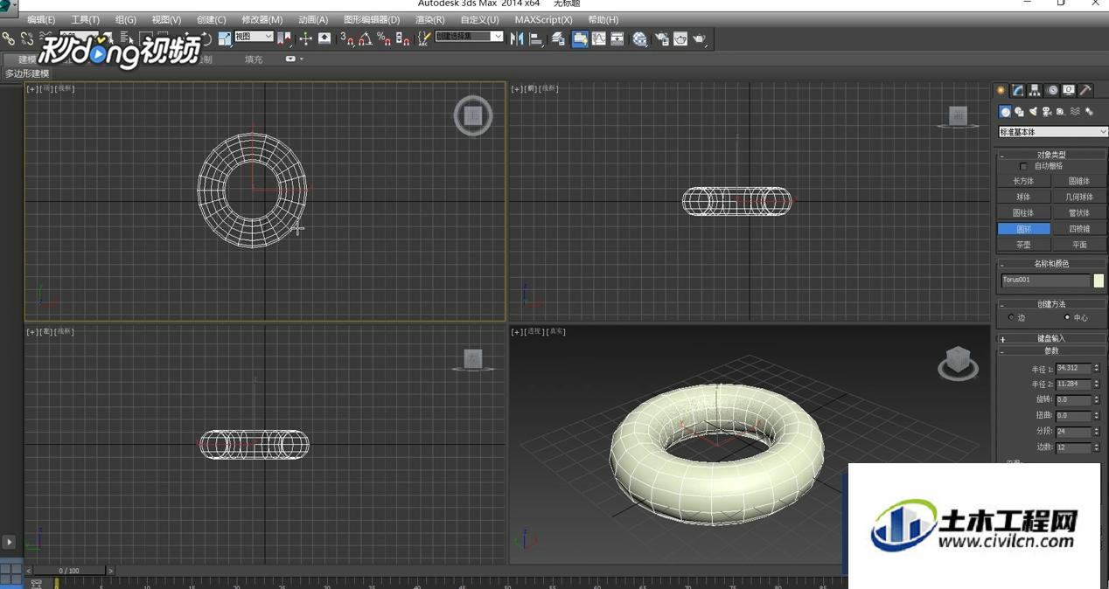Open the 渲染(R) menu
1109x589 pixels.
(429, 19)
